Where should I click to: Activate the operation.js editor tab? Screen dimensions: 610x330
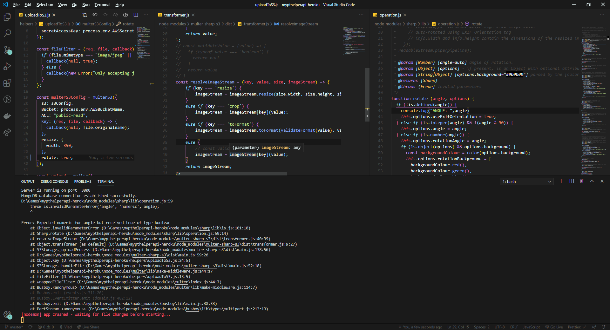pos(390,15)
